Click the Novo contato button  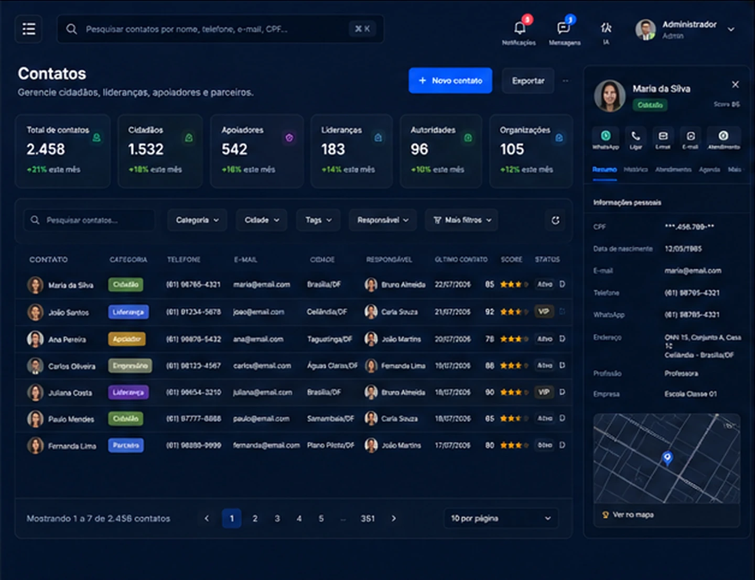coord(450,81)
